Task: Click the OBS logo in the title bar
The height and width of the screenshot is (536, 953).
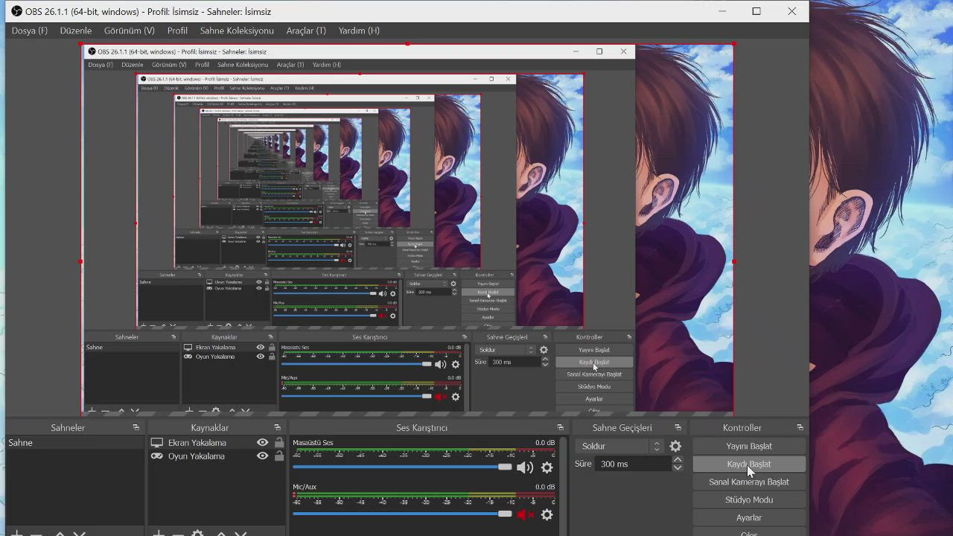Action: click(16, 11)
